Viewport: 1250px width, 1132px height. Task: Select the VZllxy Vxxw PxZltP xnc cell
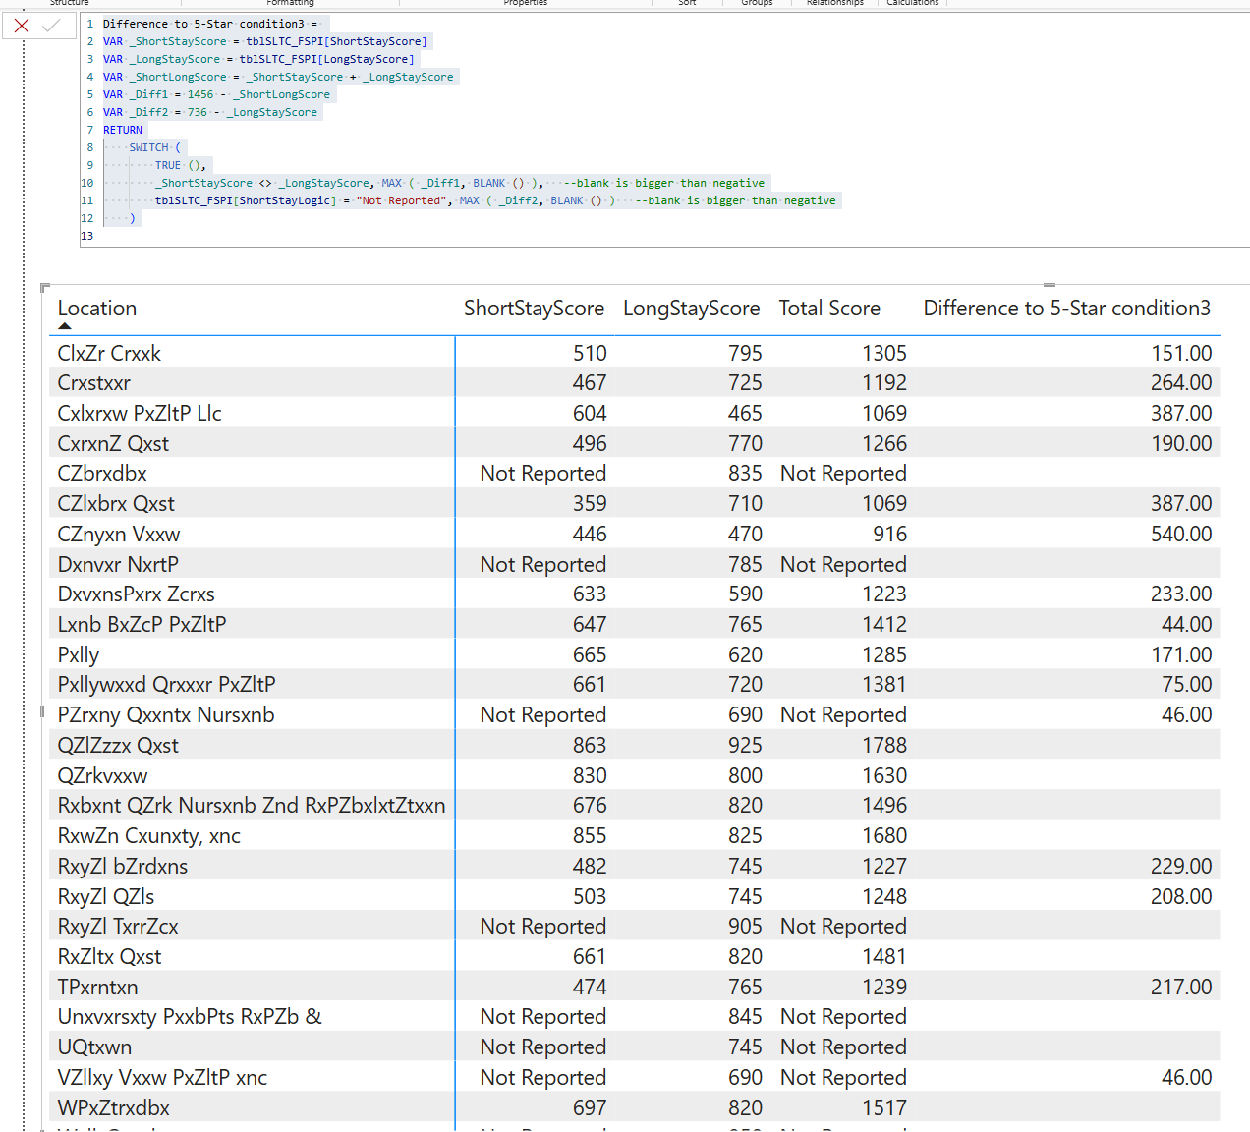tap(162, 1078)
